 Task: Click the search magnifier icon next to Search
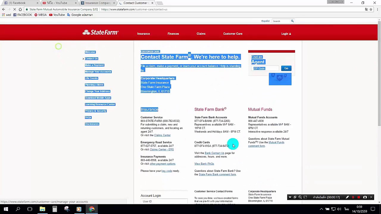292,21
